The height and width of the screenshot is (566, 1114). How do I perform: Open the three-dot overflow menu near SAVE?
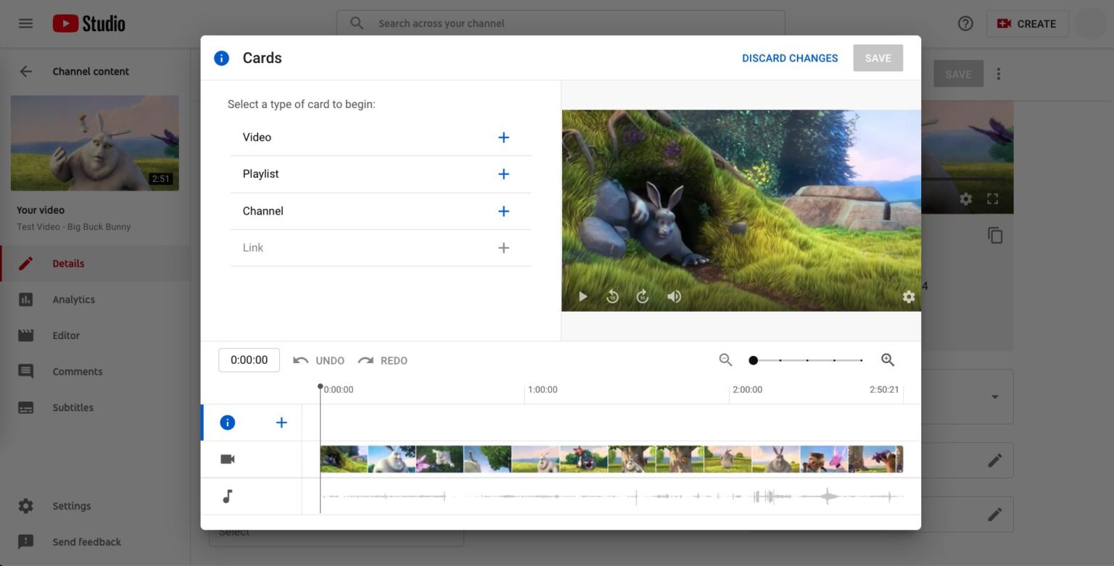(999, 73)
